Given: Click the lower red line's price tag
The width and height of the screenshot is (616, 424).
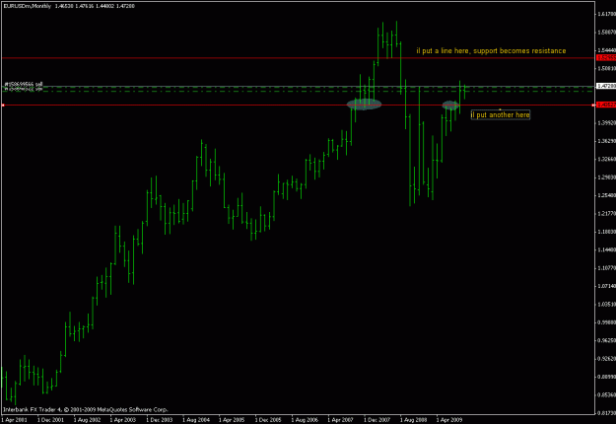Looking at the screenshot, I should coord(606,105).
